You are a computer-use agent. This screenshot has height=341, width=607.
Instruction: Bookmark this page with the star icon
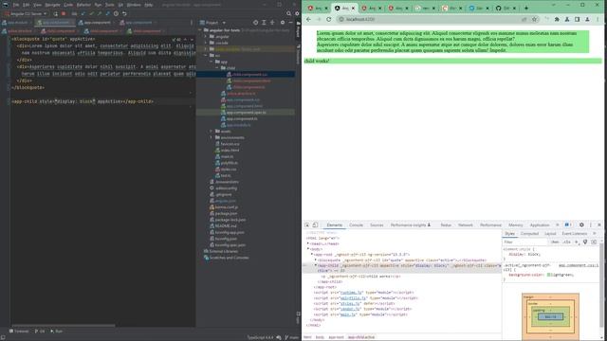pos(535,19)
